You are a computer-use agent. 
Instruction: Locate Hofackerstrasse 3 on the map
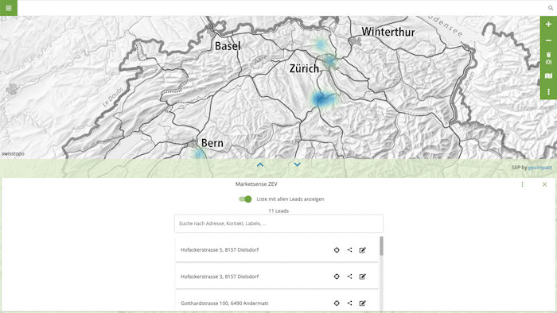click(337, 276)
